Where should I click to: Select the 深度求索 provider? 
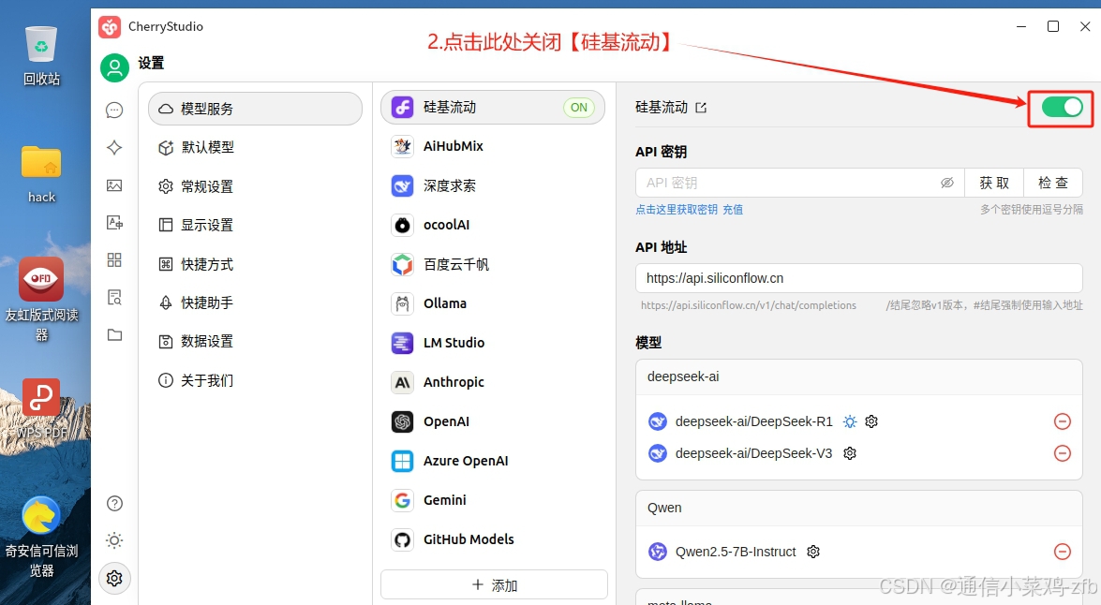492,186
